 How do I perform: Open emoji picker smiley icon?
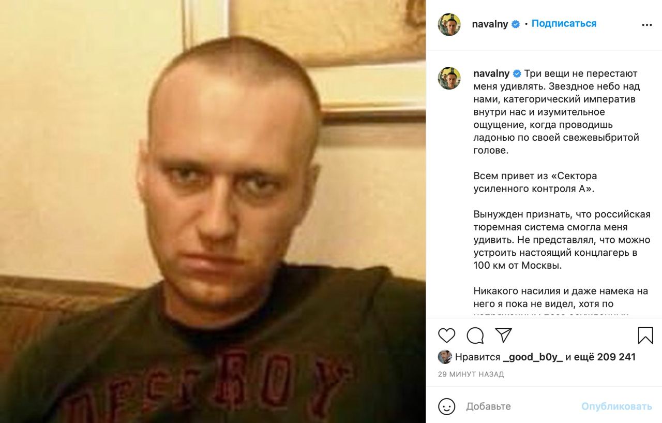(446, 406)
